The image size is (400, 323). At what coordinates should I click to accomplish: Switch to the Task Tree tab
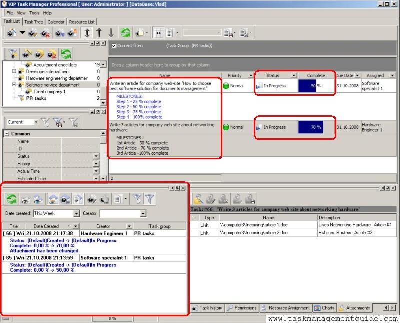pyautogui.click(x=33, y=22)
